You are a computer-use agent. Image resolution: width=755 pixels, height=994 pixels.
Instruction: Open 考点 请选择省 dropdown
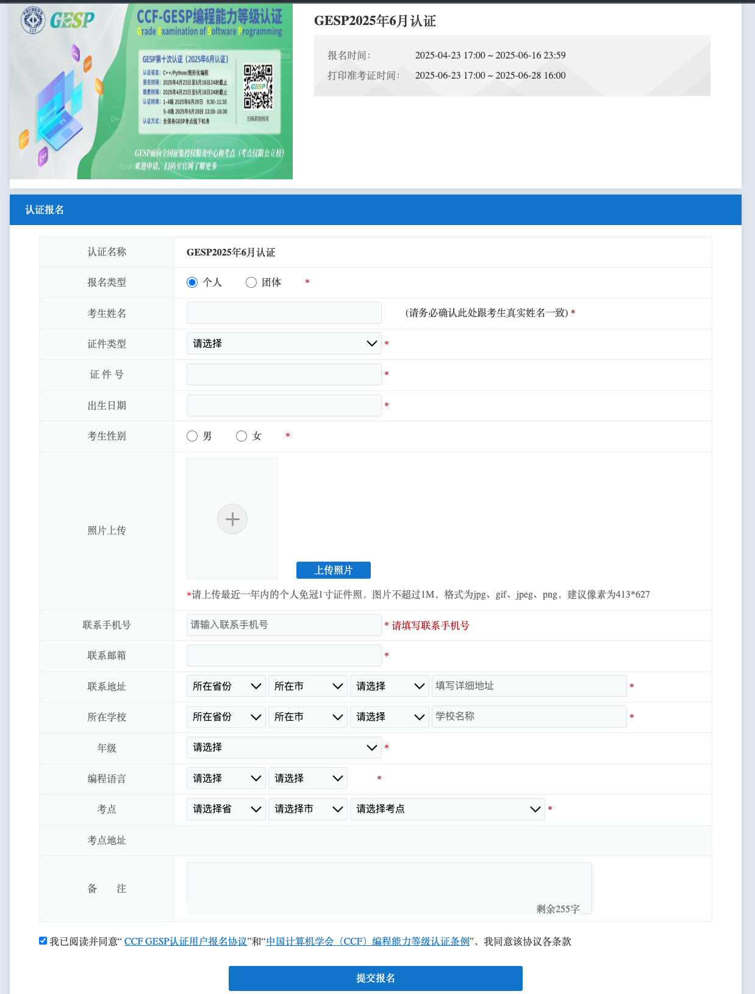click(226, 809)
